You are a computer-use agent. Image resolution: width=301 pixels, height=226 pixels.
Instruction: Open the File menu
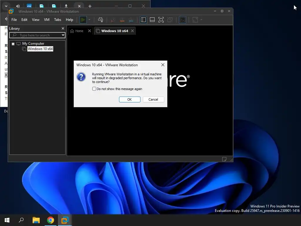pos(14,20)
